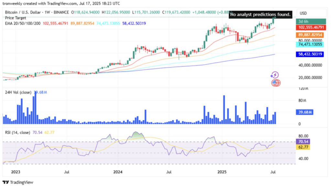
Task: Click the purple lightning bolt icon
Action: coord(275,75)
